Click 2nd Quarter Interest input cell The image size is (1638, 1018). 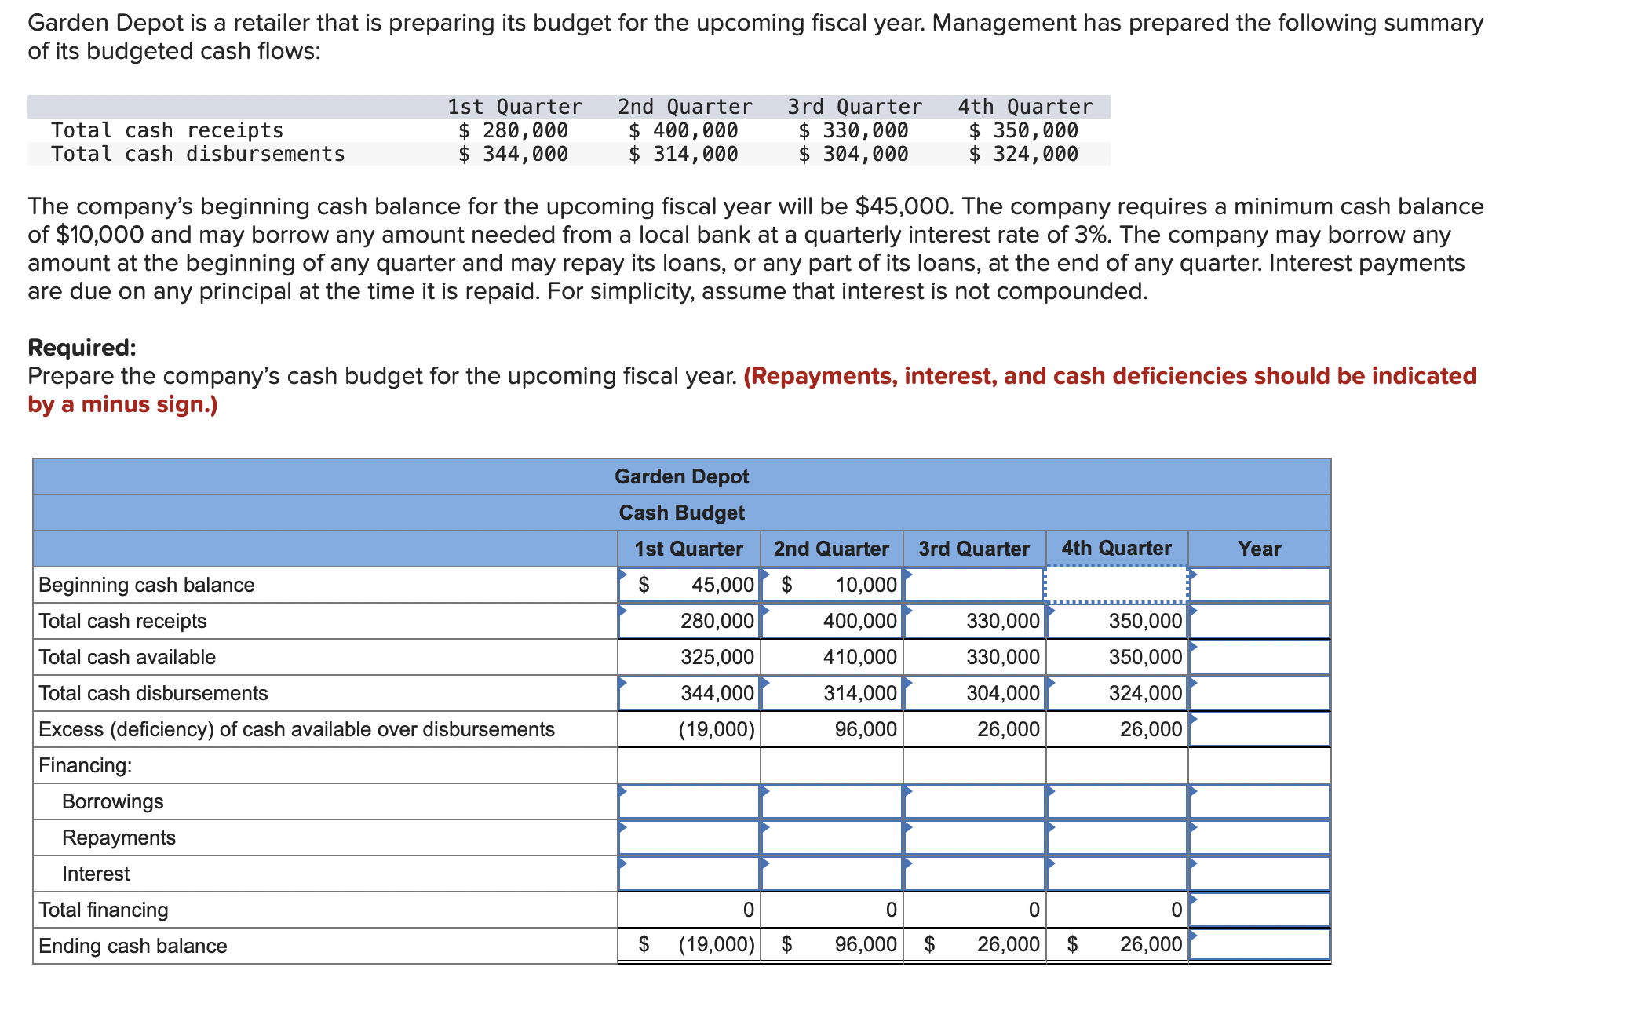[x=832, y=874]
